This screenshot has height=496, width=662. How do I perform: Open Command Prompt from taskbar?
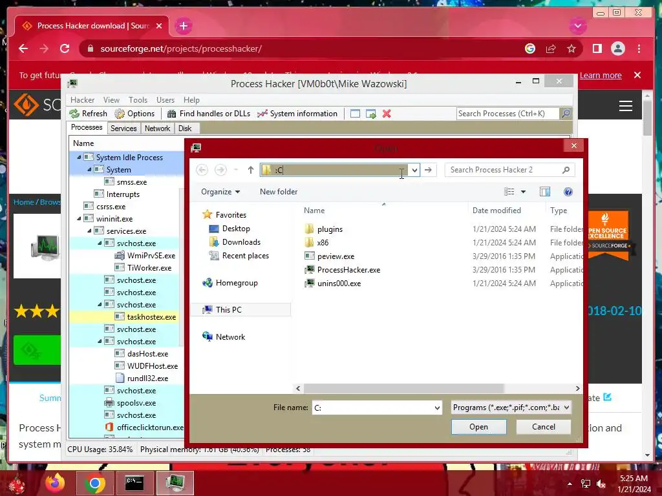point(134,483)
